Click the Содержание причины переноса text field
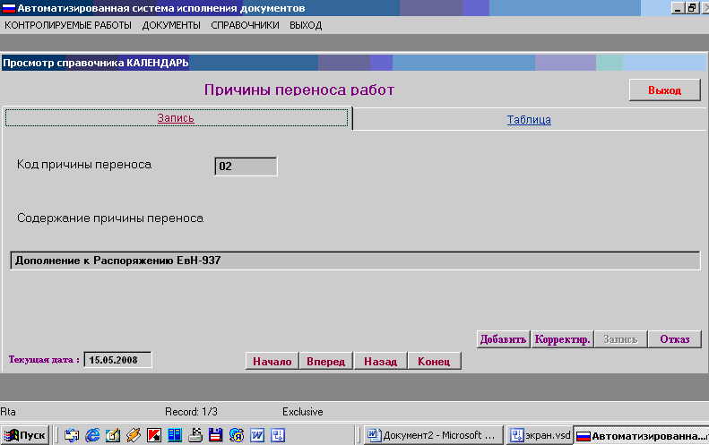Viewport: 709px width, 445px height. click(x=356, y=261)
